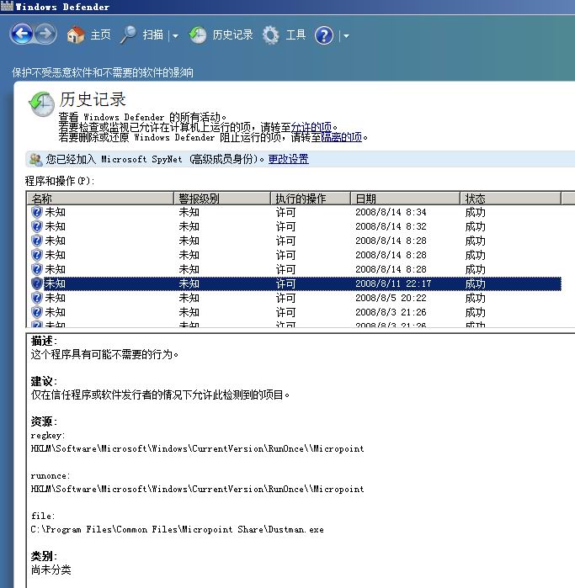Sort by the 日期 column header
This screenshot has height=588, width=575.
click(405, 198)
